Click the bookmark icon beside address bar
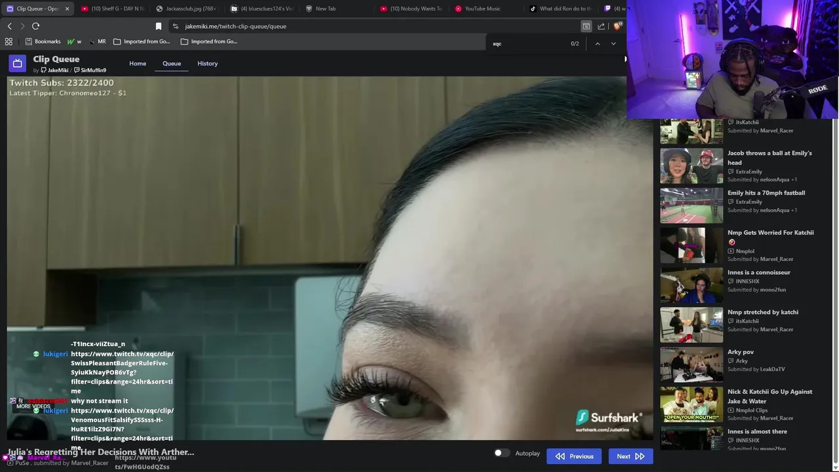The height and width of the screenshot is (472, 839). pos(158,26)
